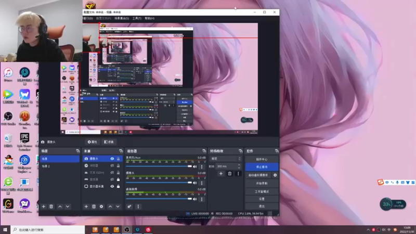
Task: Pop out the 混音器 dock panel
Action: [204, 151]
